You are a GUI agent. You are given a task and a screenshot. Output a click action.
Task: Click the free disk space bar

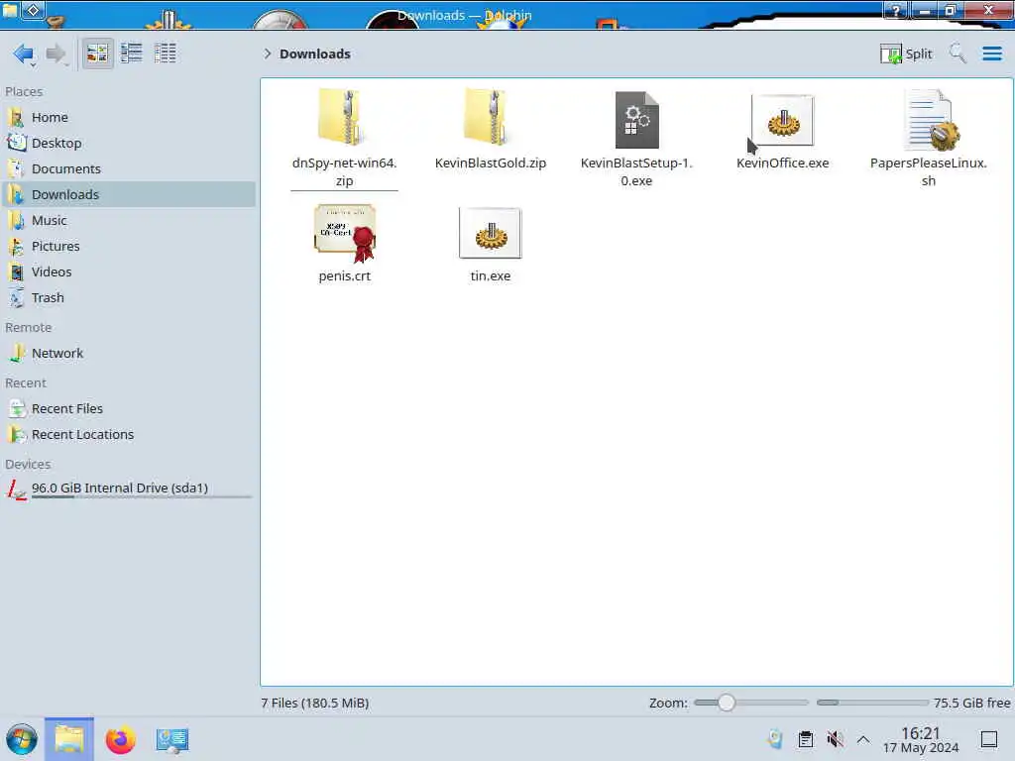click(x=872, y=703)
